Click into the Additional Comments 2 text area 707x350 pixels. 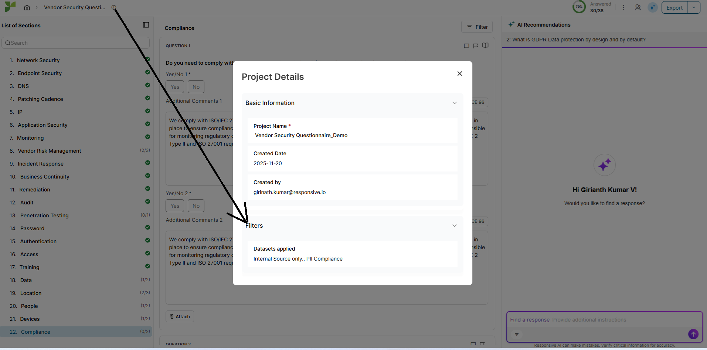click(x=327, y=268)
